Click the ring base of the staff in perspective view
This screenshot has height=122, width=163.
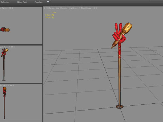tap(120, 106)
